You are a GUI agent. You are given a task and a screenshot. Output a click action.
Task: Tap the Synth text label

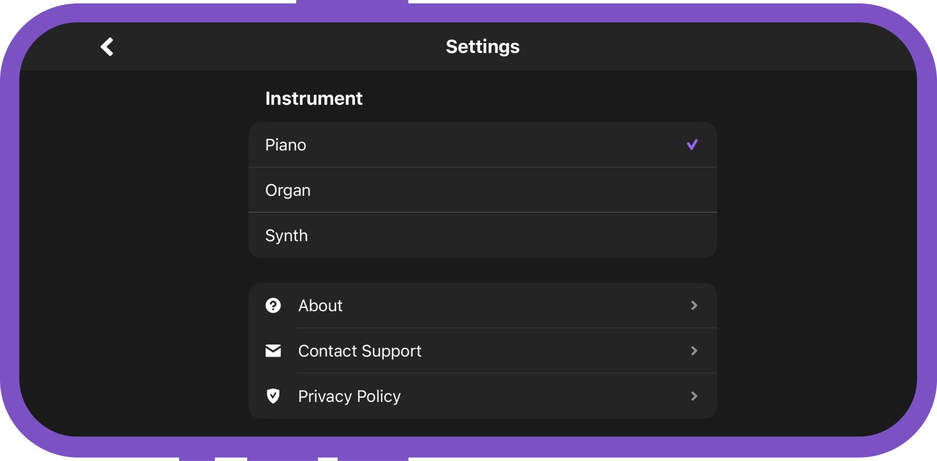(287, 236)
